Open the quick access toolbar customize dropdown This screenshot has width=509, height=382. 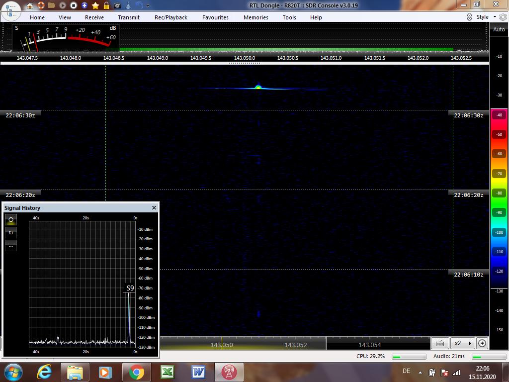click(x=148, y=6)
